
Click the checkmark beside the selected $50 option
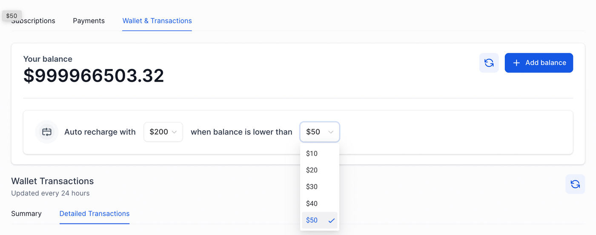click(332, 221)
